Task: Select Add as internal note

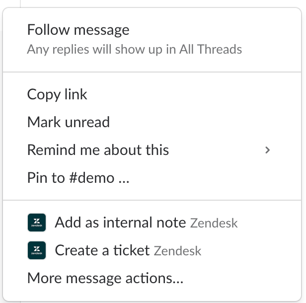Action: tap(120, 223)
